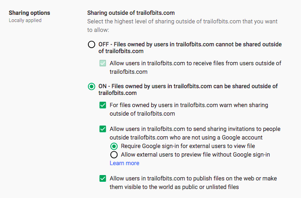Disable the send sharing invitations checkbox
301x198 pixels.
103,129
